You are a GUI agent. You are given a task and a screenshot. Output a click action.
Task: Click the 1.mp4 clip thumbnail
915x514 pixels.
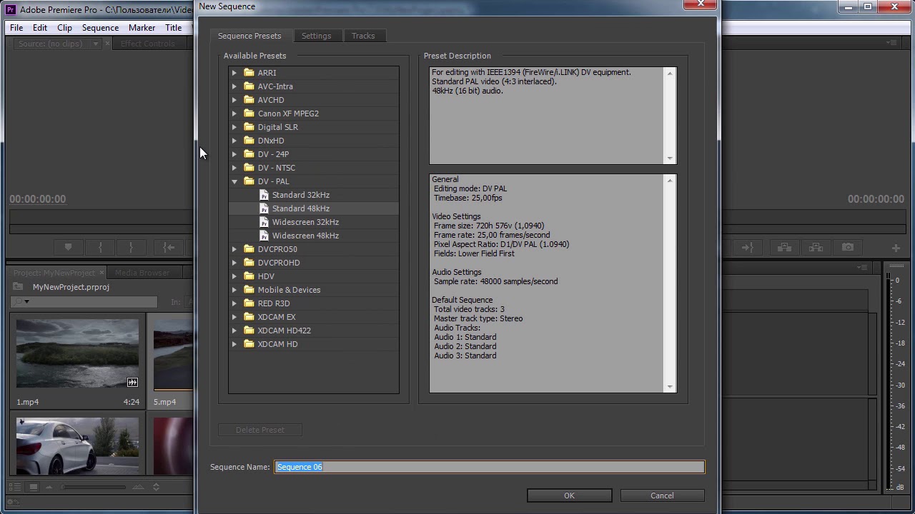pyautogui.click(x=77, y=355)
